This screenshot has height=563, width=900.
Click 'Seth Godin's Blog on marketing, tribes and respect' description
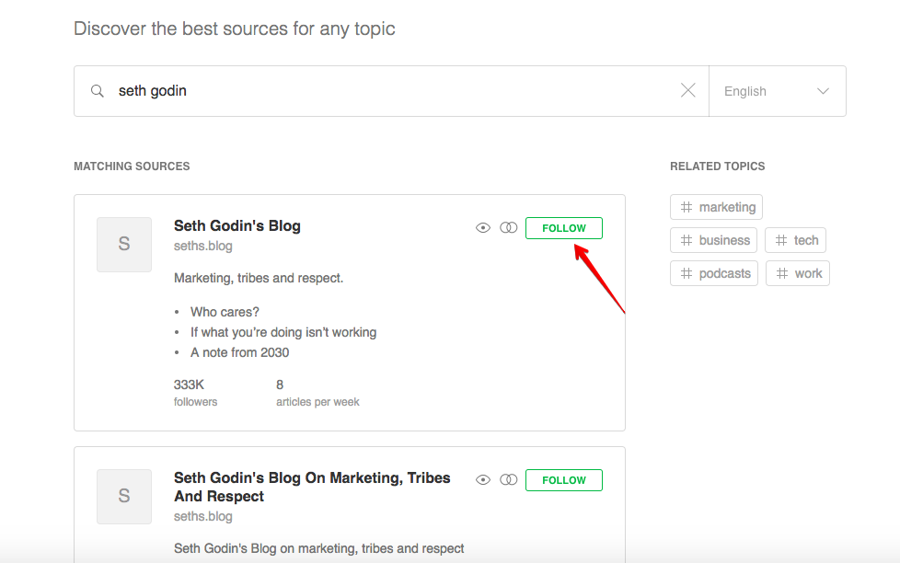[318, 548]
